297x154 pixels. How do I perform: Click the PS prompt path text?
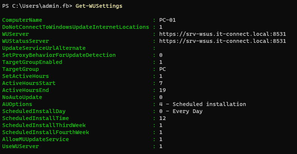[x=37, y=6]
